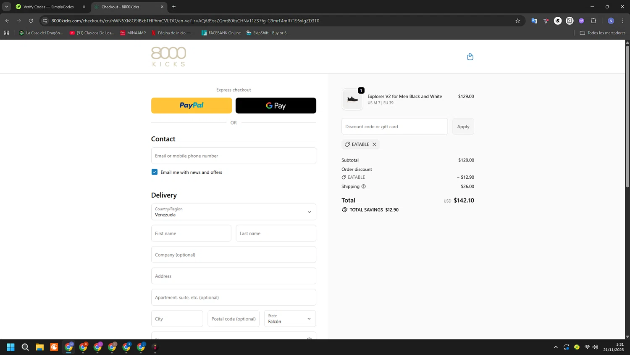Focus the Postal code (optional) field

[x=234, y=319]
